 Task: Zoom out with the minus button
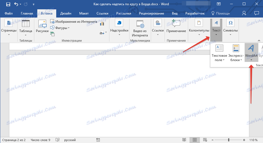(213, 140)
